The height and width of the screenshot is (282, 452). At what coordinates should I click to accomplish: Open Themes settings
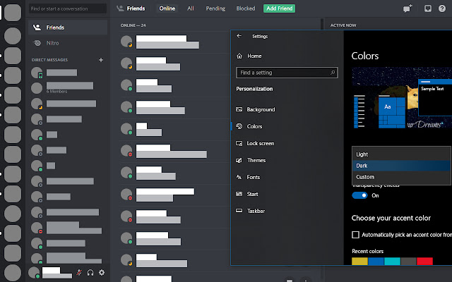(251, 160)
